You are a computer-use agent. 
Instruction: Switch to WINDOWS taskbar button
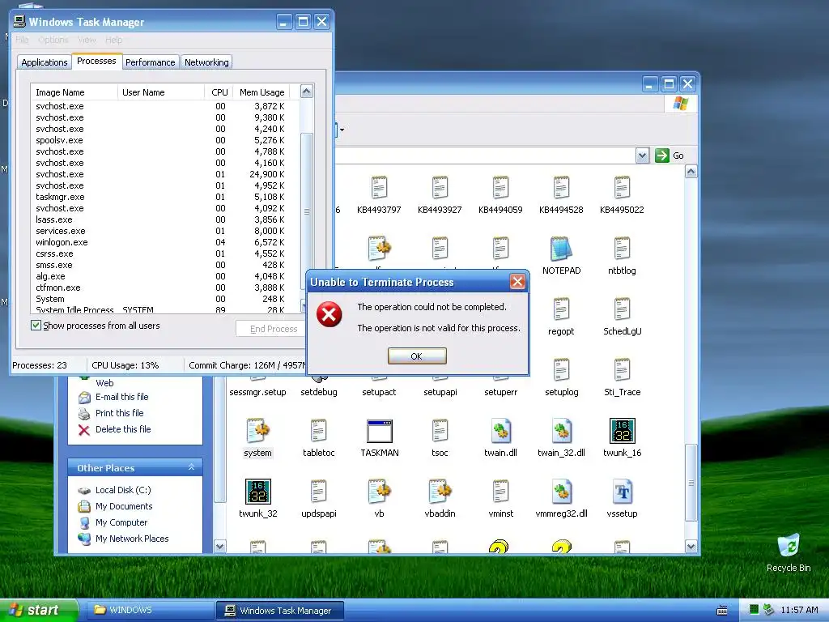pyautogui.click(x=150, y=610)
